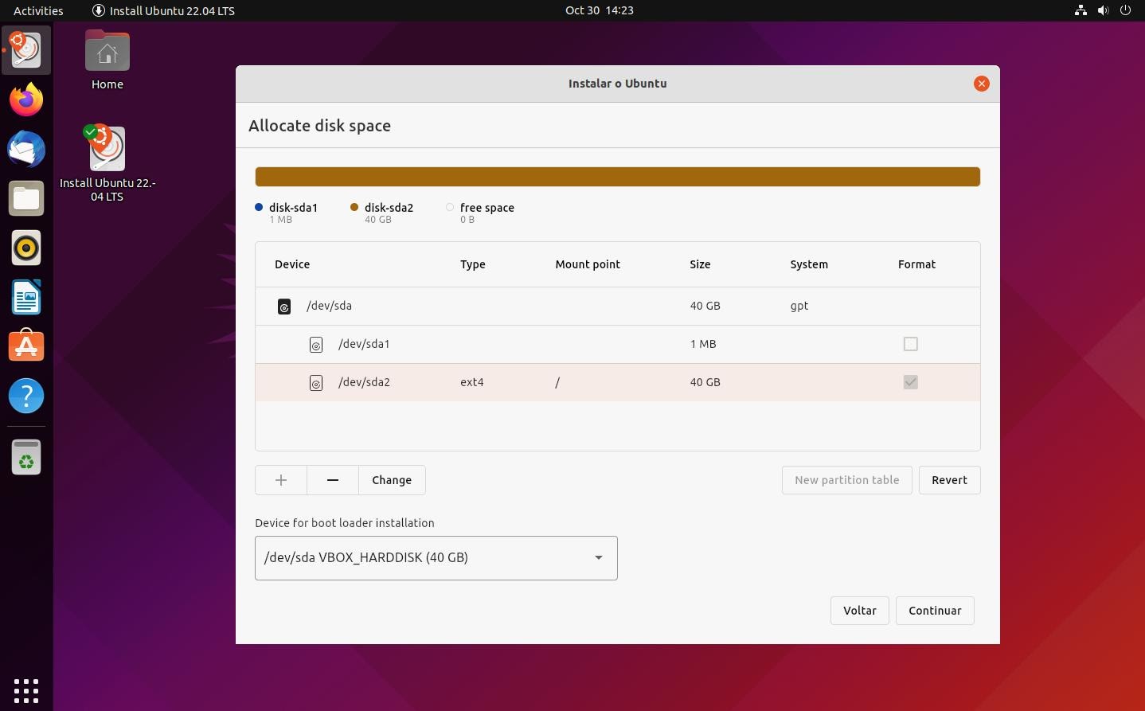Click the /dev/sda1 partition icon
Image resolution: width=1145 pixels, height=711 pixels.
pyautogui.click(x=316, y=345)
